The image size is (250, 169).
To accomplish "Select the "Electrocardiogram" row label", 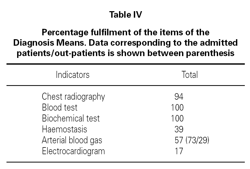I will tap(73, 151).
